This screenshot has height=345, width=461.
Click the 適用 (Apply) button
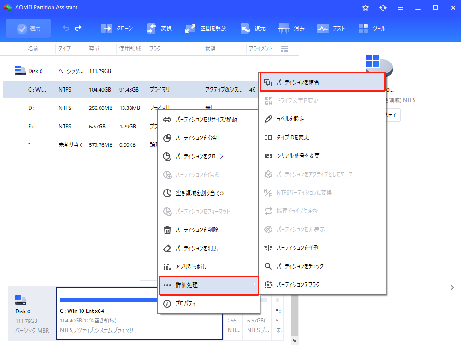pos(28,29)
